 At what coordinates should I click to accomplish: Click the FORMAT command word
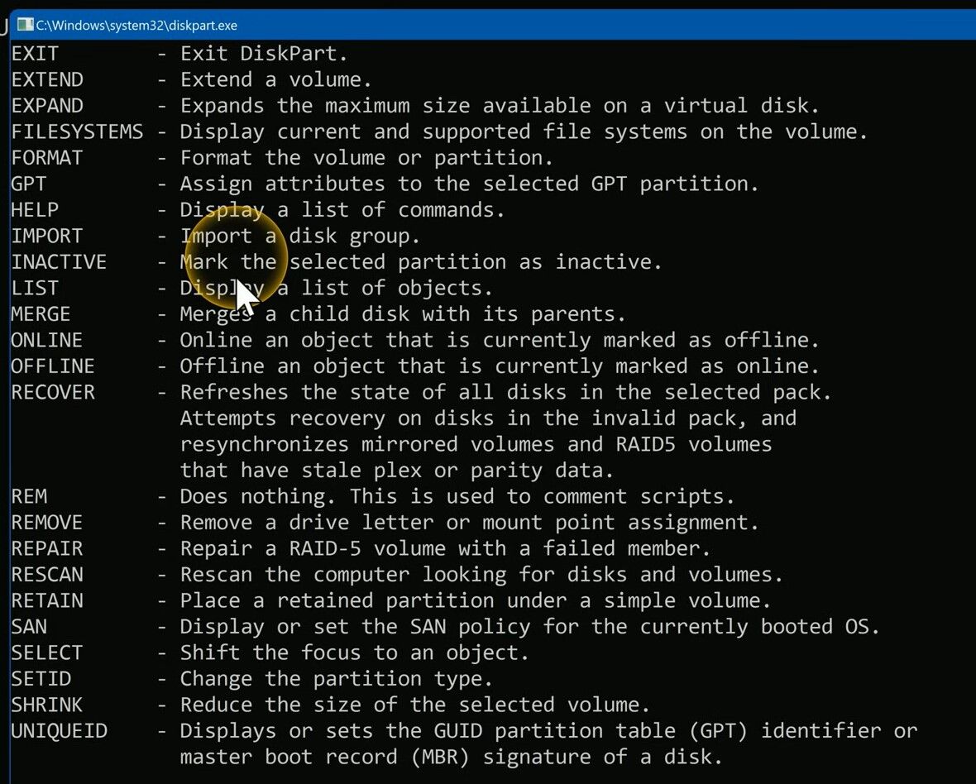point(47,158)
